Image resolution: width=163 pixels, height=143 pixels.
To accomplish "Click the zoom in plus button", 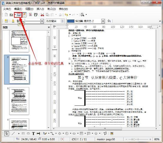I will point(150,139).
